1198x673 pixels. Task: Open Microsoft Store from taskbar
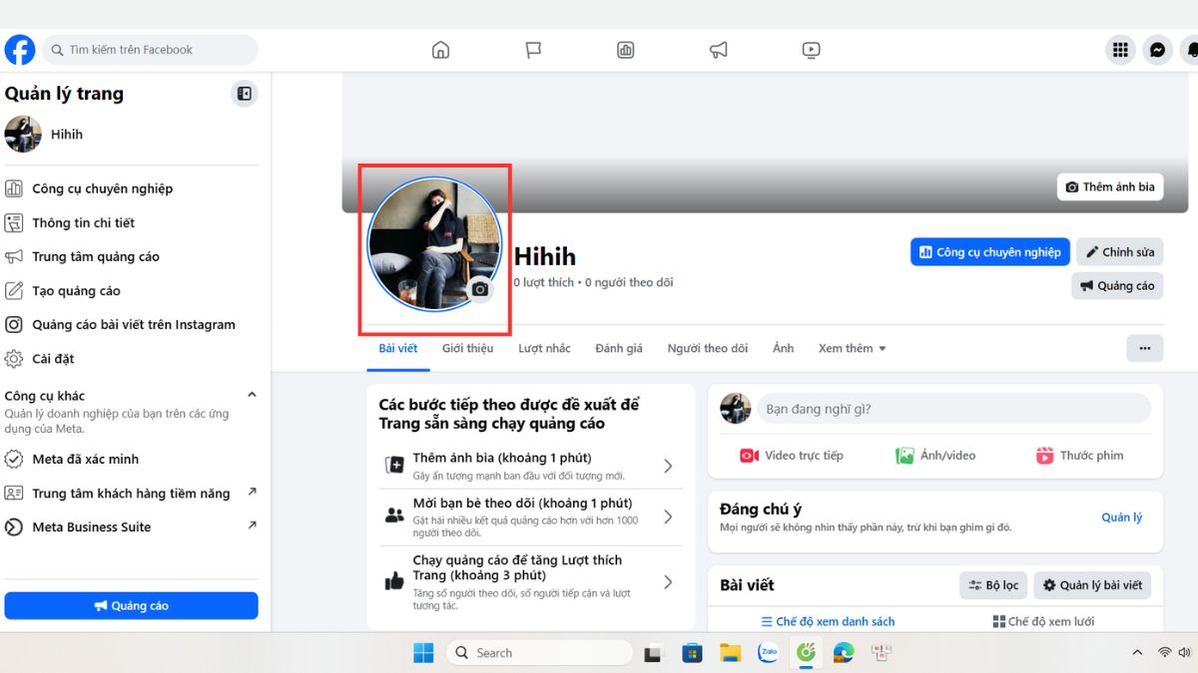point(692,653)
